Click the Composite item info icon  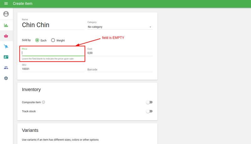click(44, 102)
